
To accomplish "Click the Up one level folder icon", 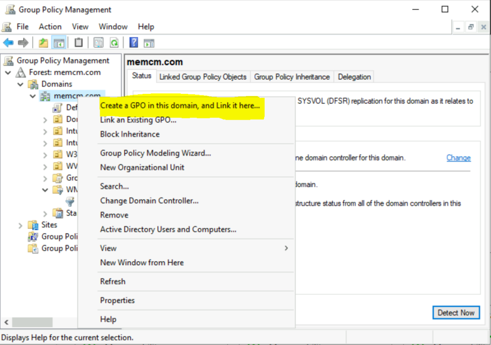I will pyautogui.click(x=43, y=43).
